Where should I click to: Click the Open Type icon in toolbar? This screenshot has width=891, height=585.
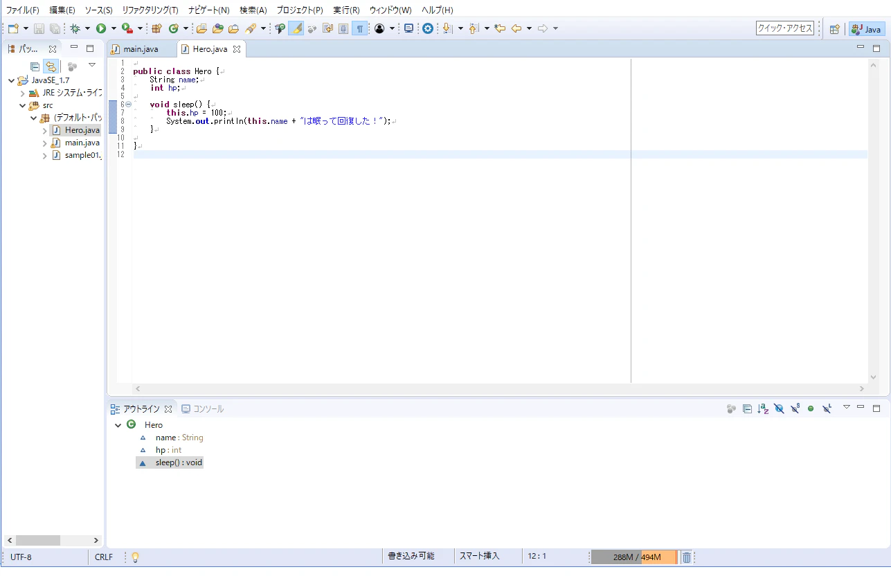pyautogui.click(x=217, y=28)
